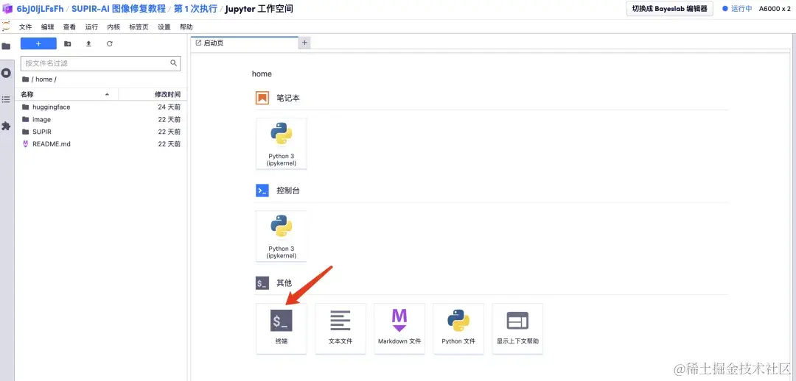Open the extension manager puzzle icon

click(x=6, y=127)
